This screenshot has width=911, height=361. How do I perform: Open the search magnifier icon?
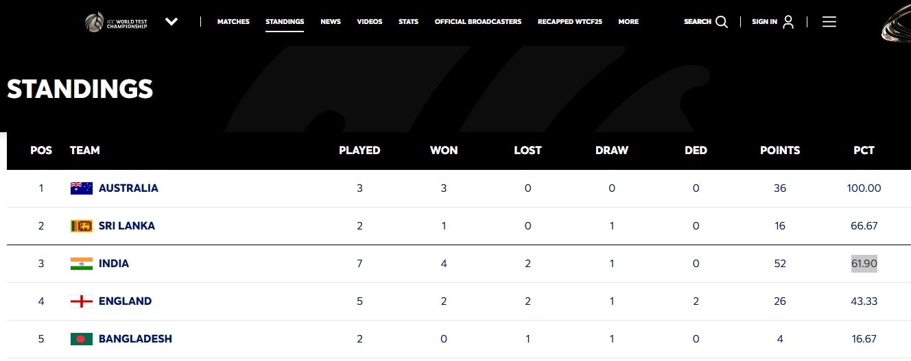point(722,22)
